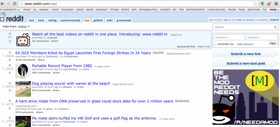Open the gilded tab
Image resolution: width=280 pixels, height=127 pixels.
(x=98, y=20)
